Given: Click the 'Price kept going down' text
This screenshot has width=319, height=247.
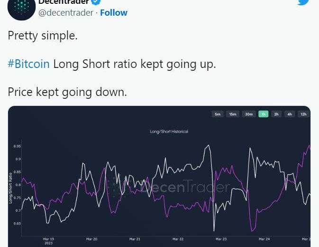Looking at the screenshot, I should click(67, 92).
